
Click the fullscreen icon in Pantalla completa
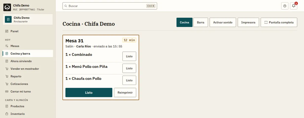tap(266, 22)
